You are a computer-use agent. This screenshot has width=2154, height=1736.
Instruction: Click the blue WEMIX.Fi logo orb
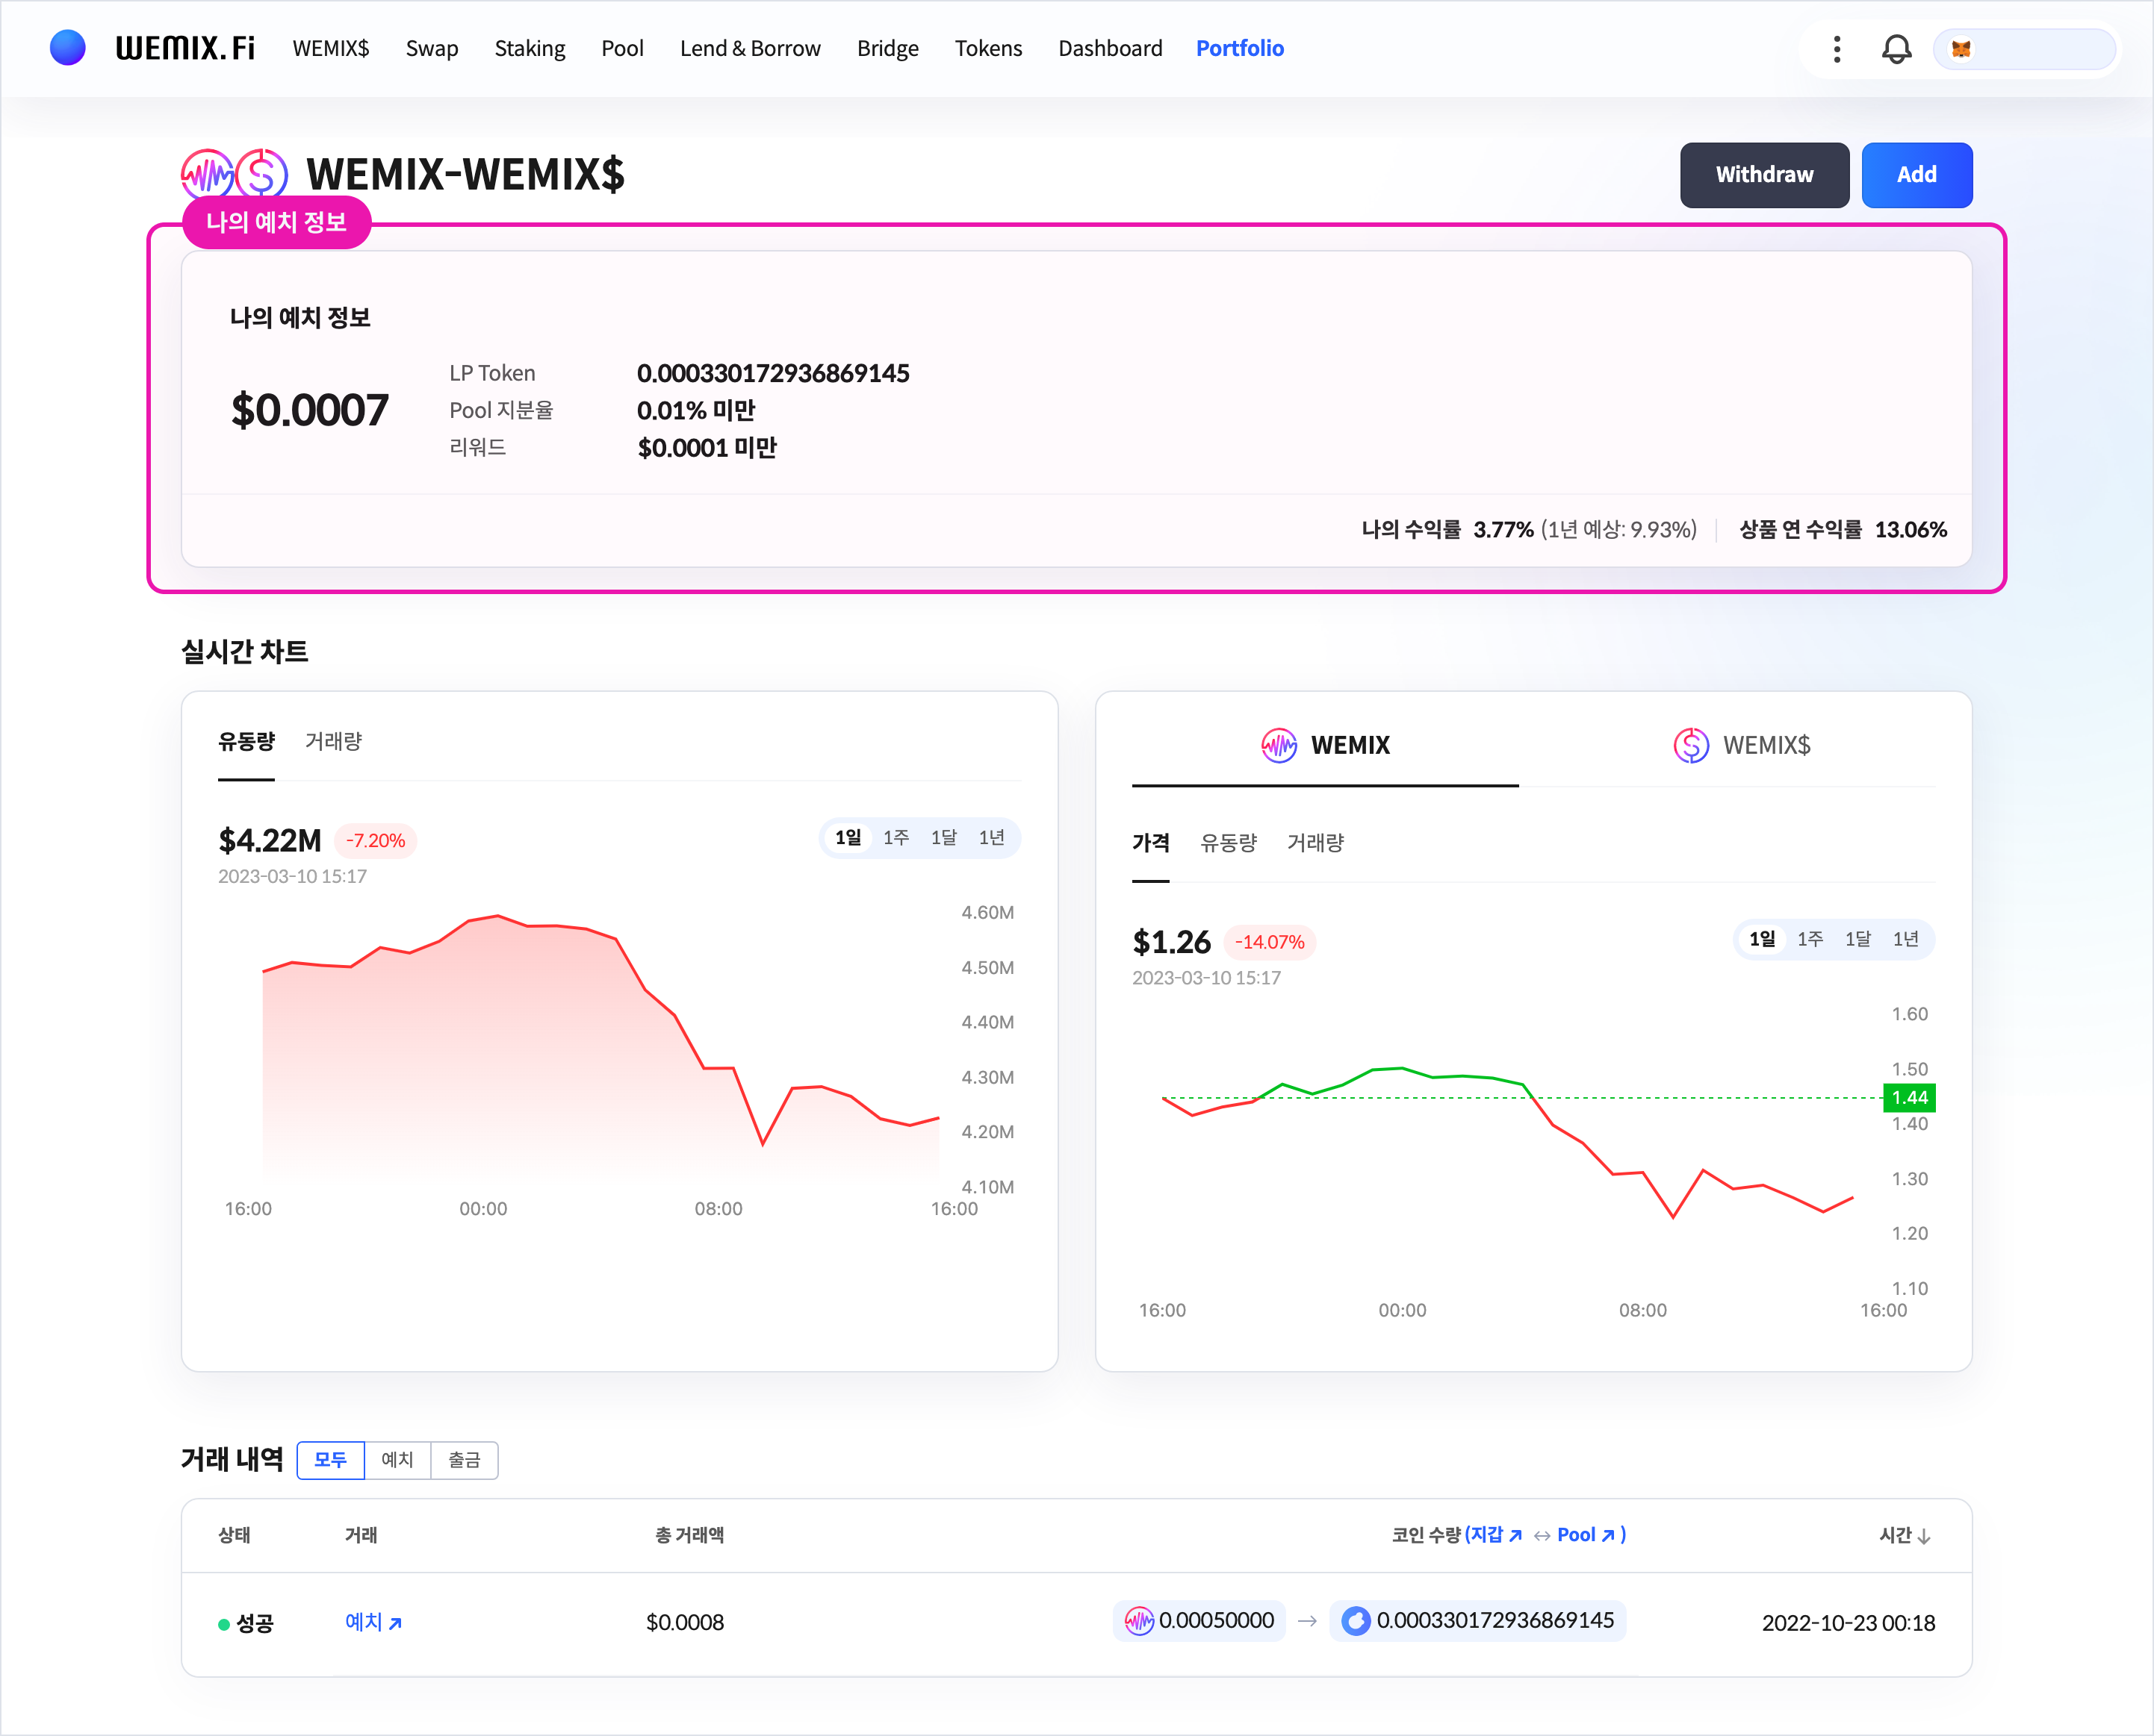[x=67, y=48]
